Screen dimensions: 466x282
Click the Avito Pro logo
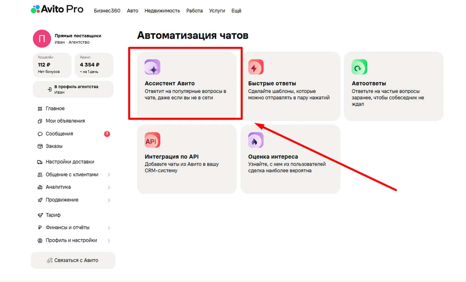[x=57, y=10]
